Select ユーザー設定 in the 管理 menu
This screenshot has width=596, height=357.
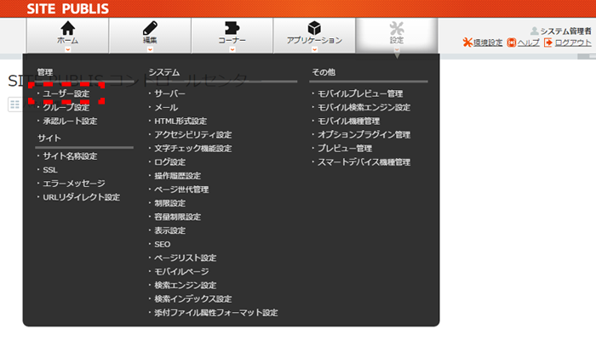tap(66, 93)
